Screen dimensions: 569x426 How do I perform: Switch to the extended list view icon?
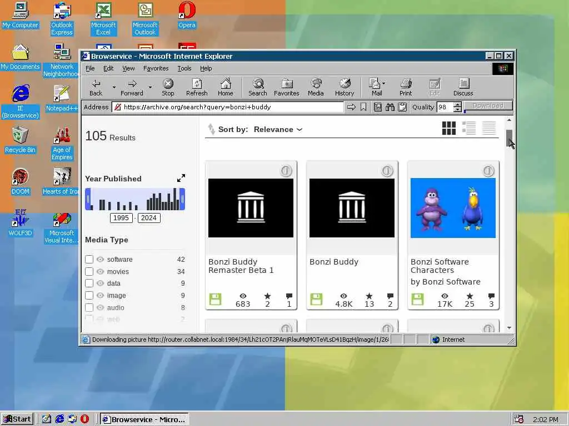(x=469, y=128)
